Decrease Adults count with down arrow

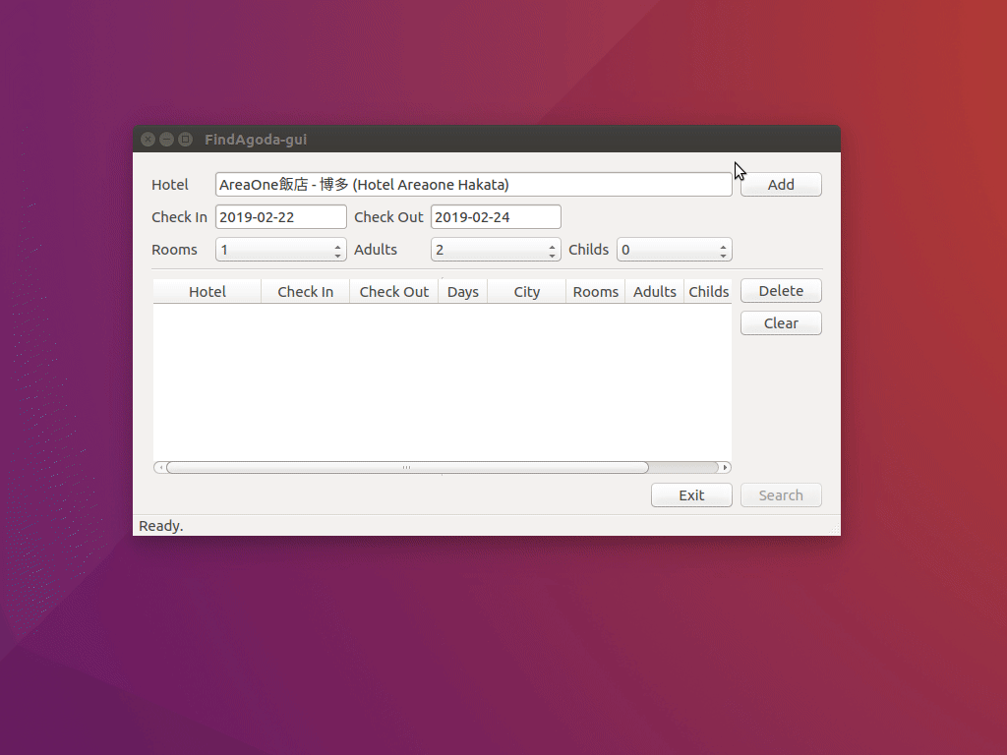click(553, 255)
